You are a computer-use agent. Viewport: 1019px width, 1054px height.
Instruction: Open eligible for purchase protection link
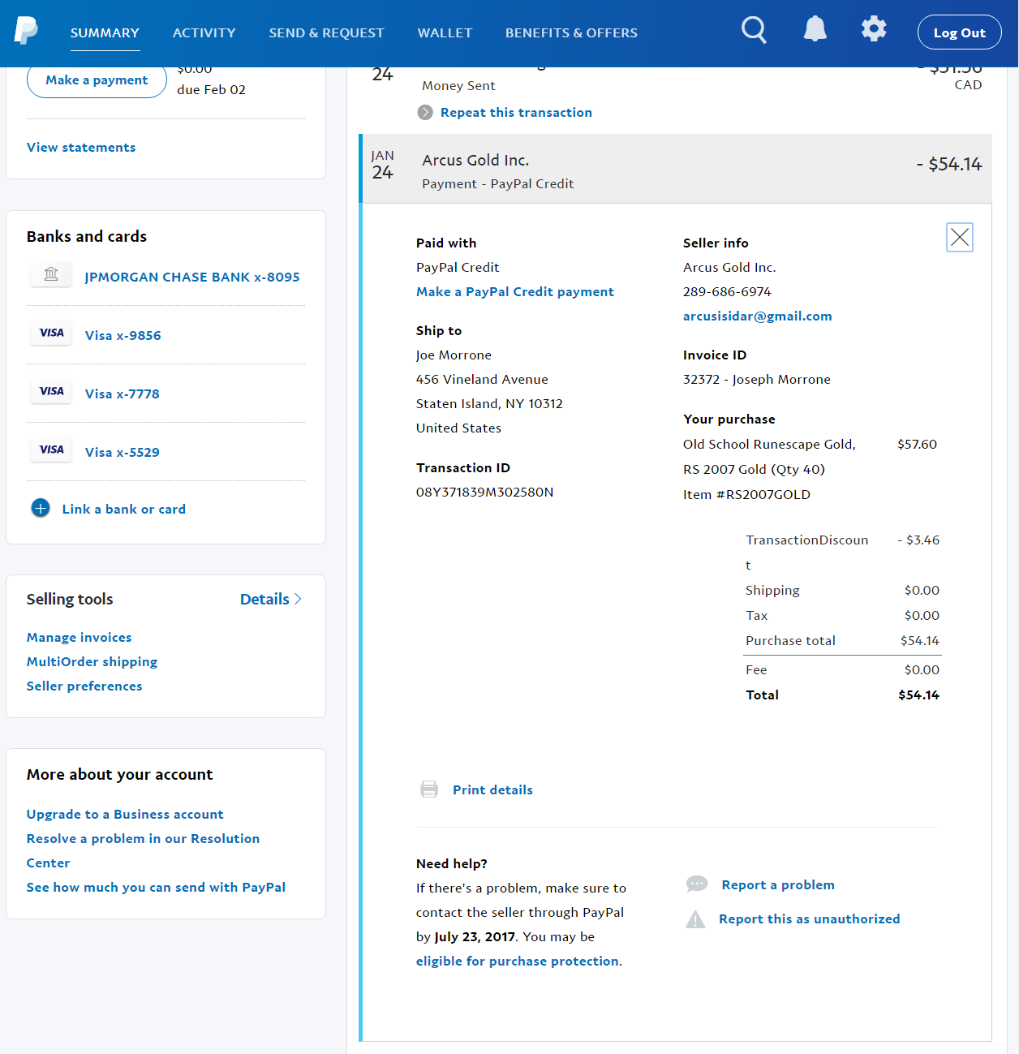518,962
